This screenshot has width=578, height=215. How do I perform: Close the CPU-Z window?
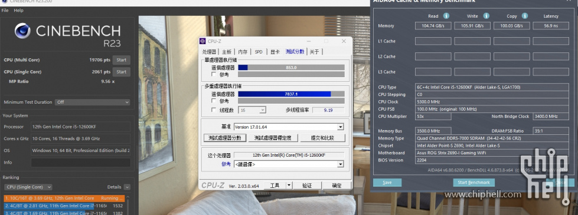[x=344, y=41]
